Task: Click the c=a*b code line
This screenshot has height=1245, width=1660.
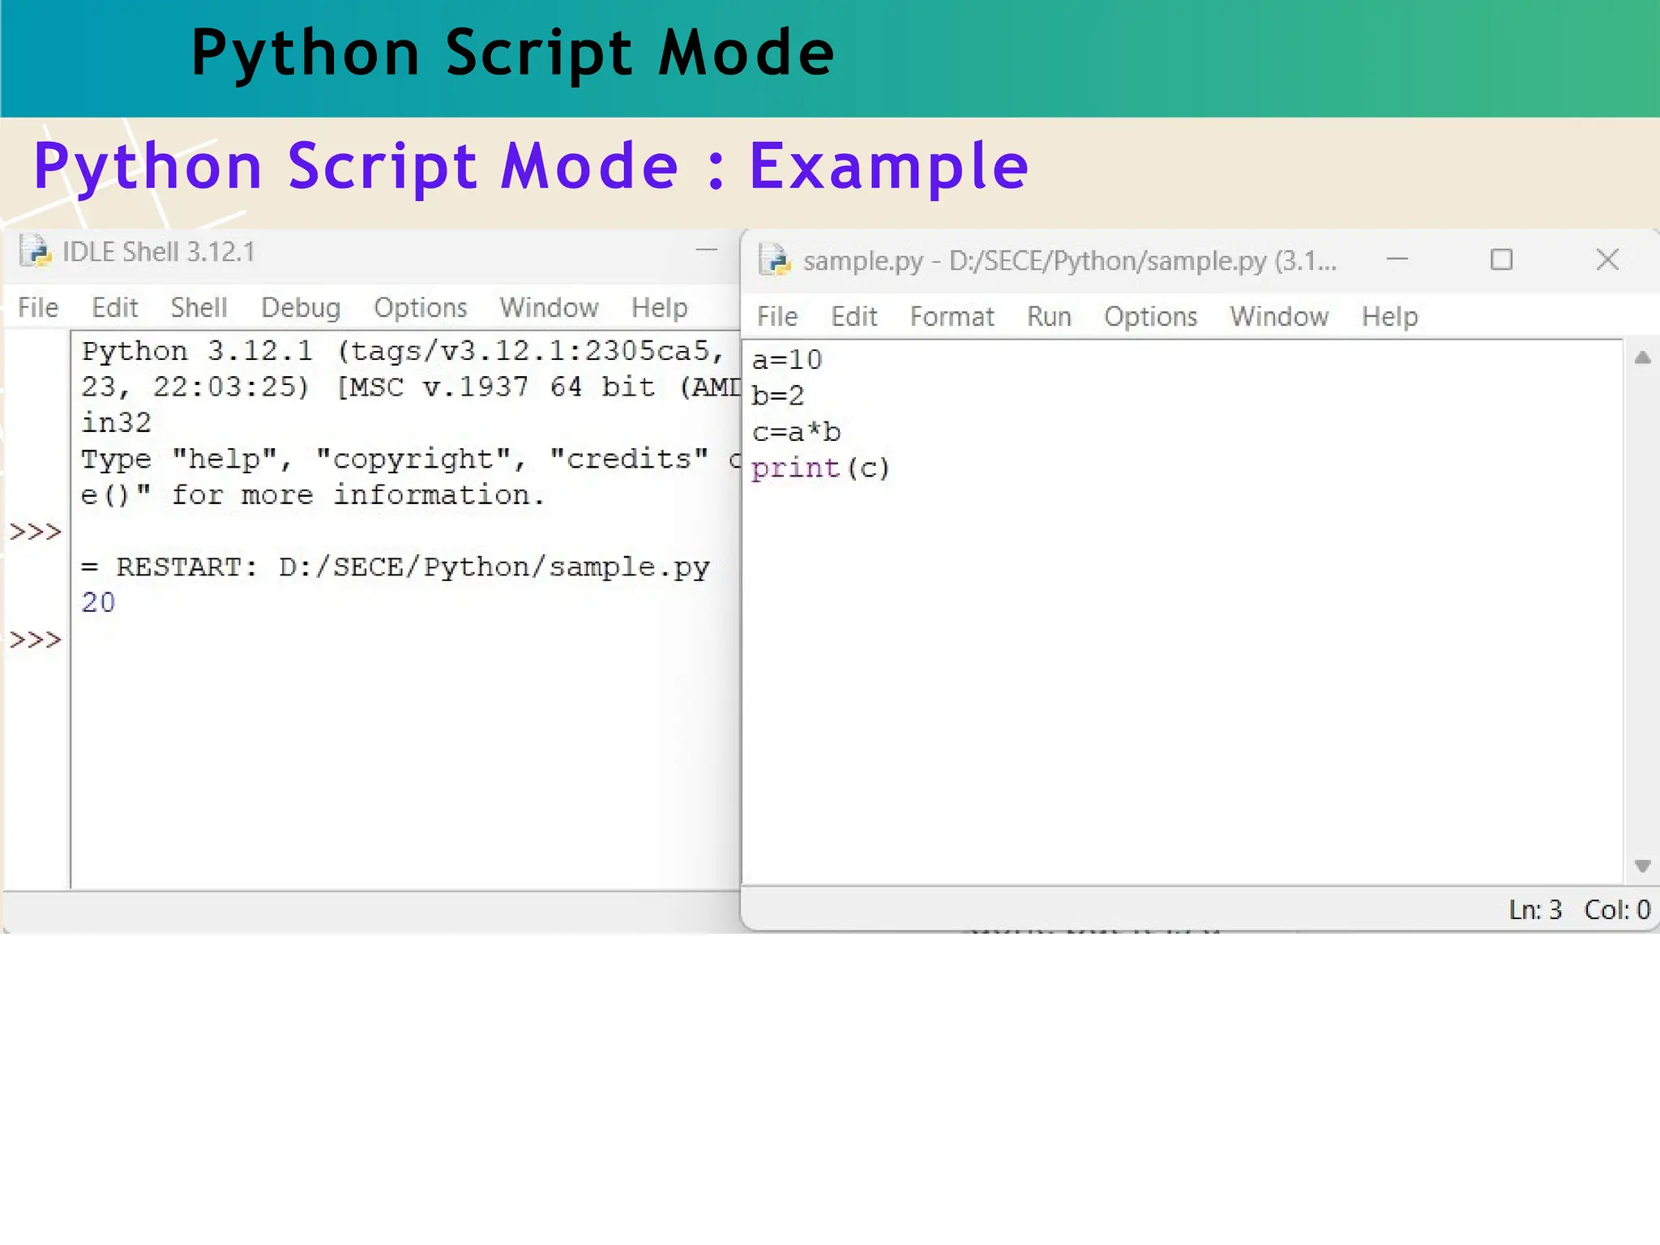Action: 796,432
